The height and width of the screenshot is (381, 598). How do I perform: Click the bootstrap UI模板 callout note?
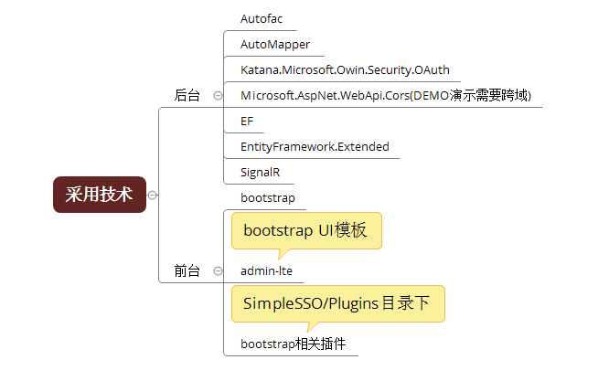[x=306, y=231]
